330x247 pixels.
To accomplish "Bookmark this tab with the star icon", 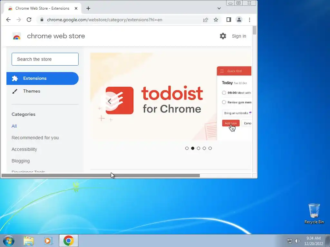I will coord(216,20).
